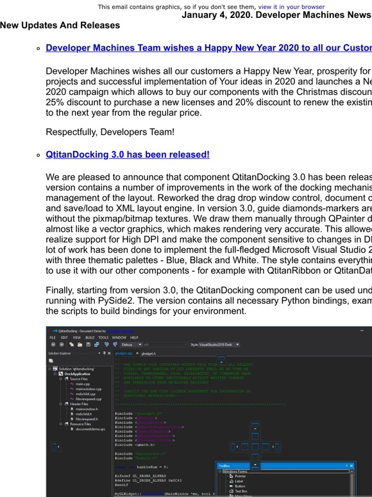Select mainwindow.cpp in Solution Explorer
Image resolution: width=372 pixels, height=497 pixels.
(89, 389)
